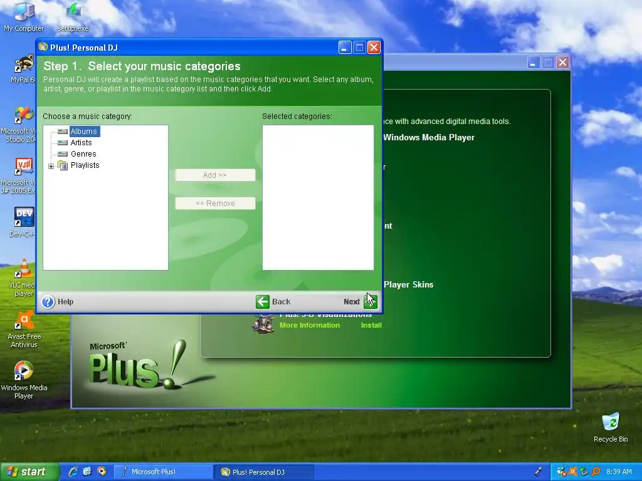Screen dimensions: 642x481
Task: Launch Windows Media Player from Quick Launch
Action: [x=102, y=472]
